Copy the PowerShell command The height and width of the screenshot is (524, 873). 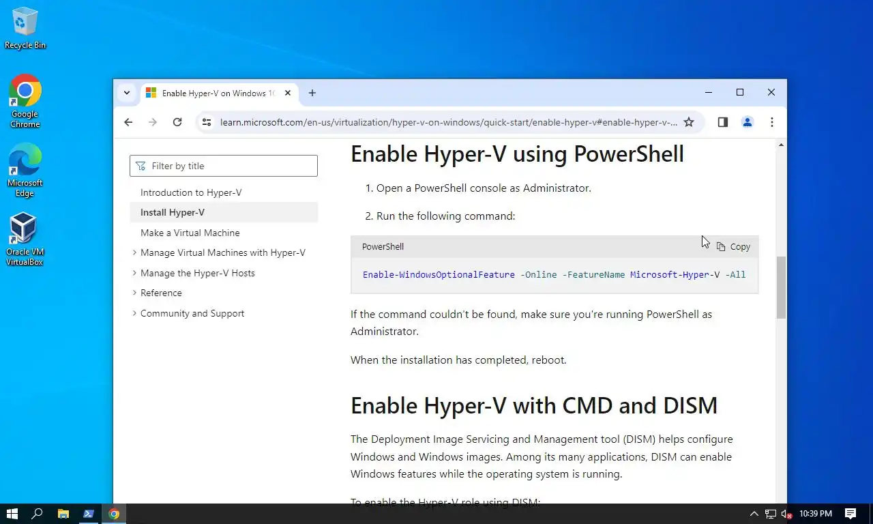(733, 247)
